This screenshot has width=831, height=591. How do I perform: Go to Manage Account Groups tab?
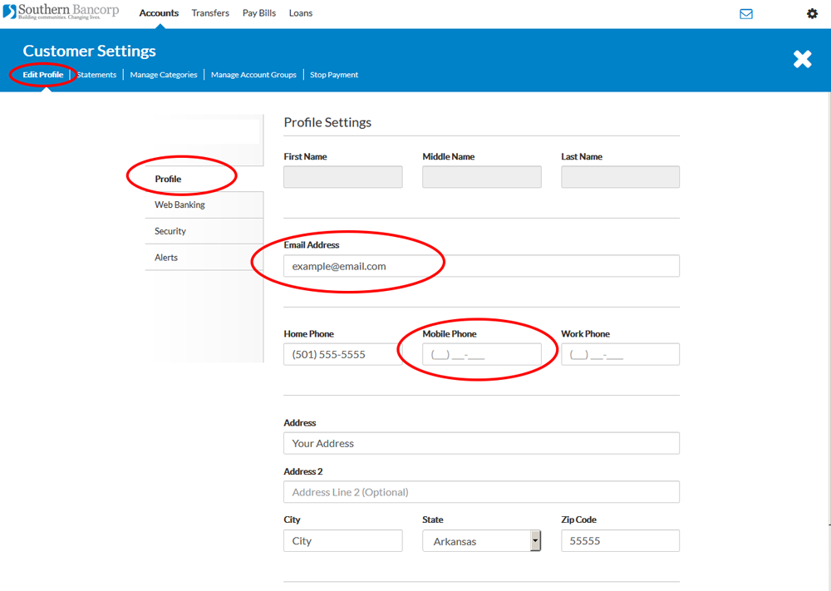(x=253, y=75)
